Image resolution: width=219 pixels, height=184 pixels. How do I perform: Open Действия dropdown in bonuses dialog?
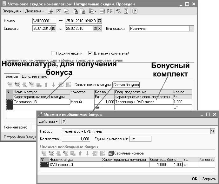pyautogui.click(x=48, y=122)
